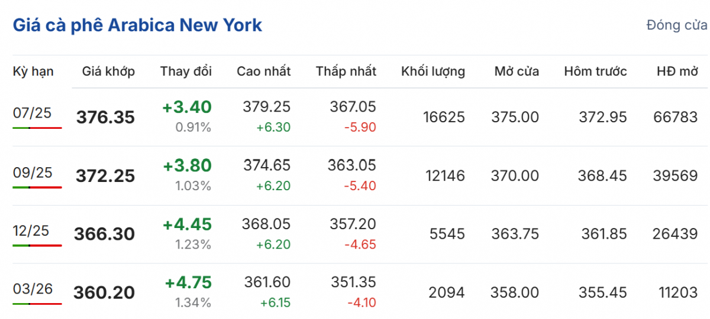
Task: Click the Kỳ hạn column header
Action: [x=33, y=71]
